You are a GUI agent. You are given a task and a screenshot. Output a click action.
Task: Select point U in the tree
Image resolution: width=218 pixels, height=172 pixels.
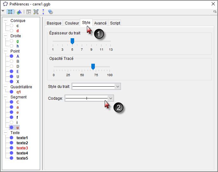point(18,77)
